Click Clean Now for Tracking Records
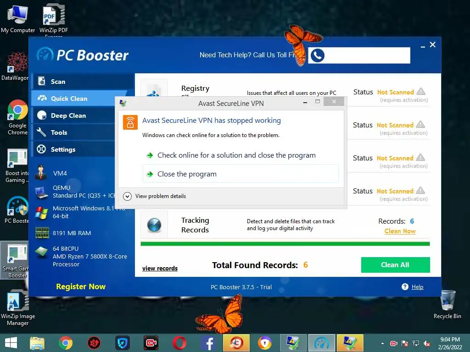Image resolution: width=470 pixels, height=352 pixels. click(x=400, y=231)
